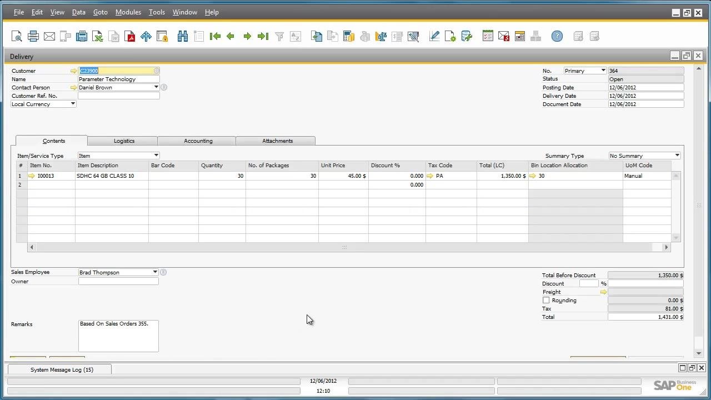Open Freight link arrow
Screen dimensions: 711x400
click(x=603, y=292)
